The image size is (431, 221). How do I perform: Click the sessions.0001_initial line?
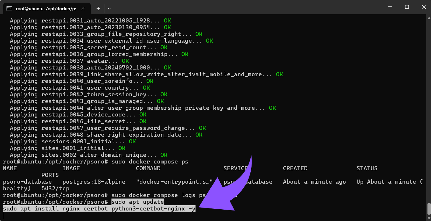[x=73, y=142]
